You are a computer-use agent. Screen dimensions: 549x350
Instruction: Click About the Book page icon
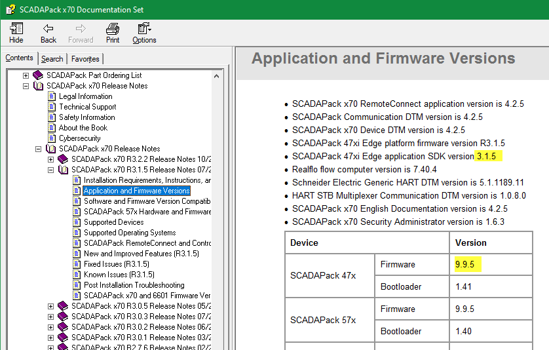click(x=52, y=128)
